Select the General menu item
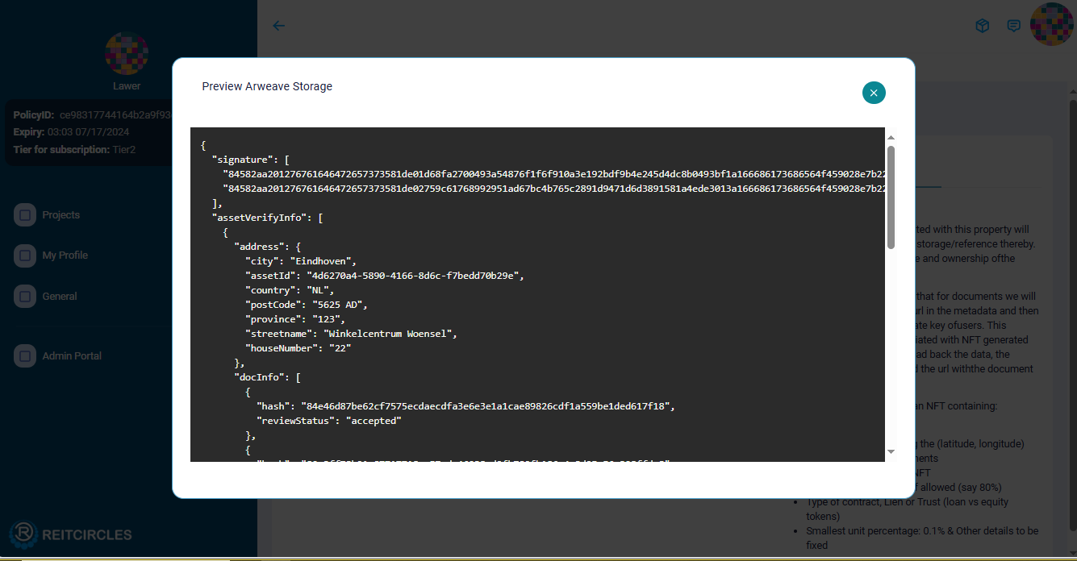This screenshot has width=1077, height=561. click(x=60, y=297)
